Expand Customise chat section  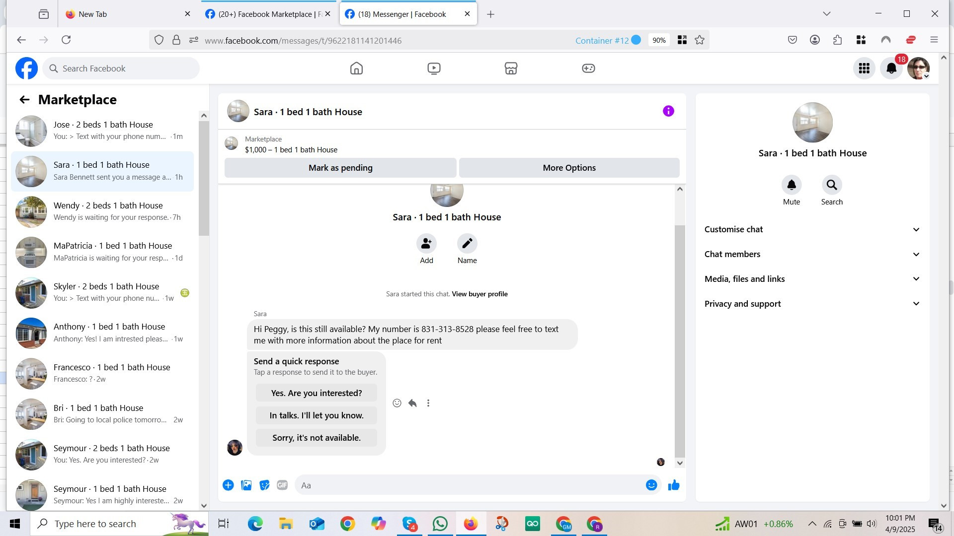(x=812, y=229)
